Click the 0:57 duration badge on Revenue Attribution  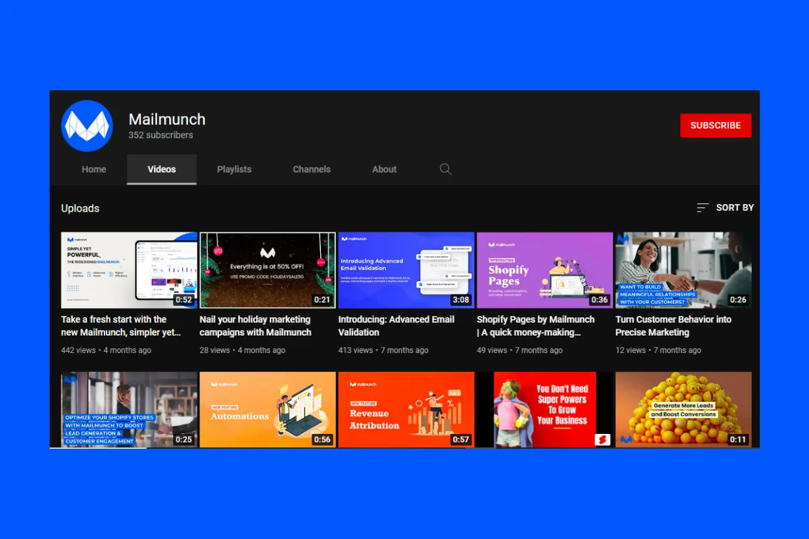click(460, 439)
